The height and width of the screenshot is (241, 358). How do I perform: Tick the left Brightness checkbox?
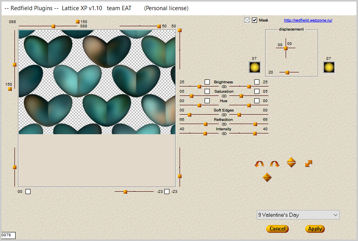tap(207, 82)
